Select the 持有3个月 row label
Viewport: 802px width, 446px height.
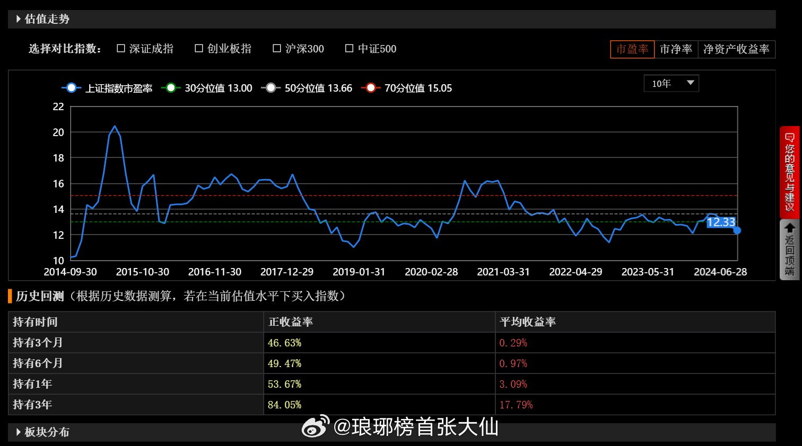[38, 343]
